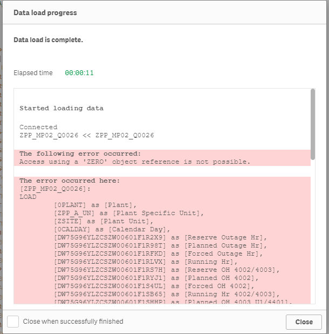Toggle the Close when successfully finished checkbox
329x334 pixels.
click(14, 322)
